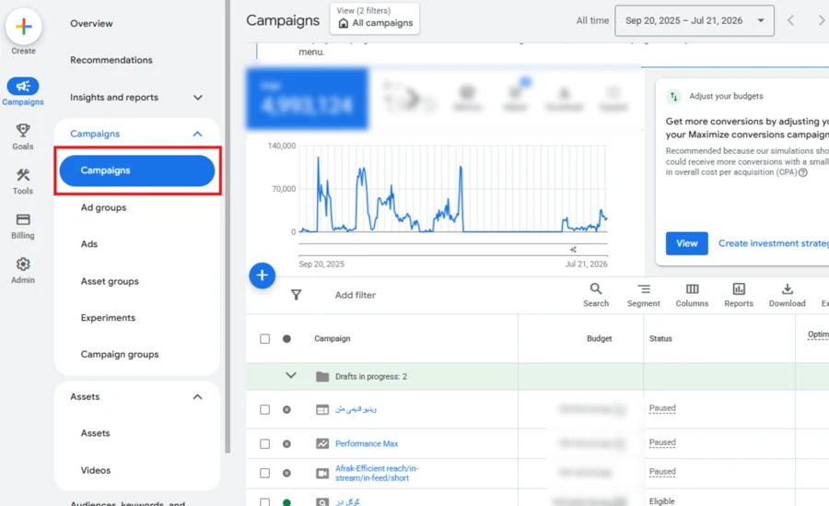The image size is (829, 506).
Task: Open the Reports tool
Action: 739,295
